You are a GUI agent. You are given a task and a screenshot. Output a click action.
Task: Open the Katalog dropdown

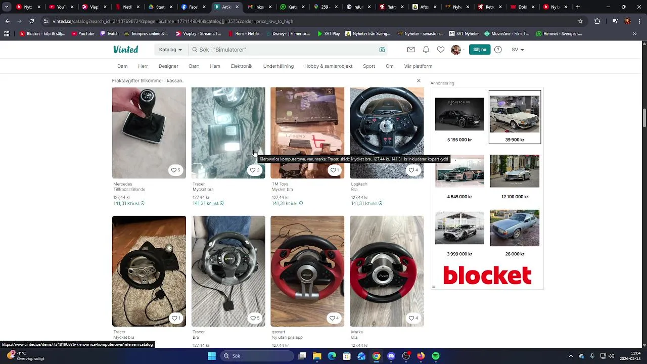[171, 50]
